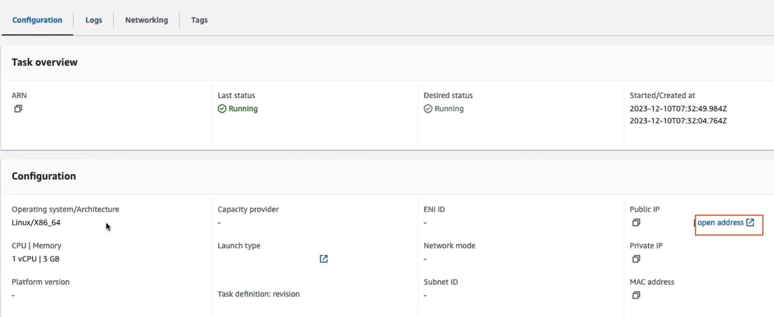This screenshot has width=774, height=317.
Task: View the Tags tab
Action: pos(199,20)
